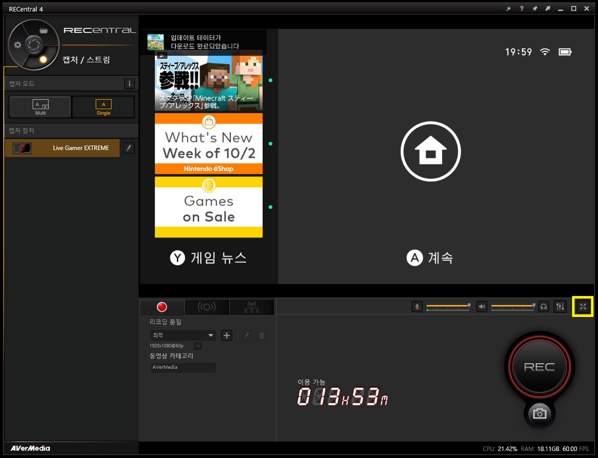
Task: Click the center aperture icon of the wheel
Action: tap(33, 44)
